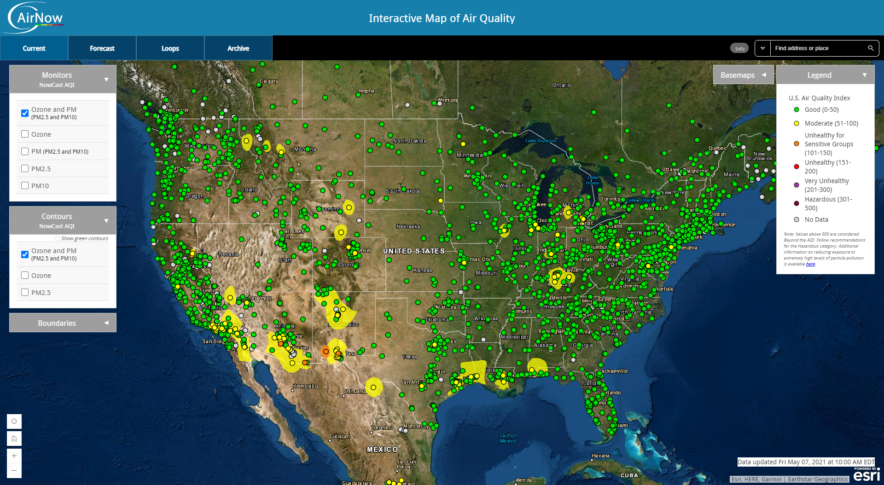Click the Interactive Map of Air Quality title
Screen dimensions: 884x485
coord(442,18)
